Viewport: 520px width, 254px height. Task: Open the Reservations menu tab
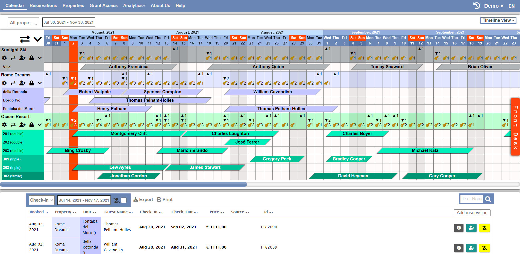click(x=43, y=5)
